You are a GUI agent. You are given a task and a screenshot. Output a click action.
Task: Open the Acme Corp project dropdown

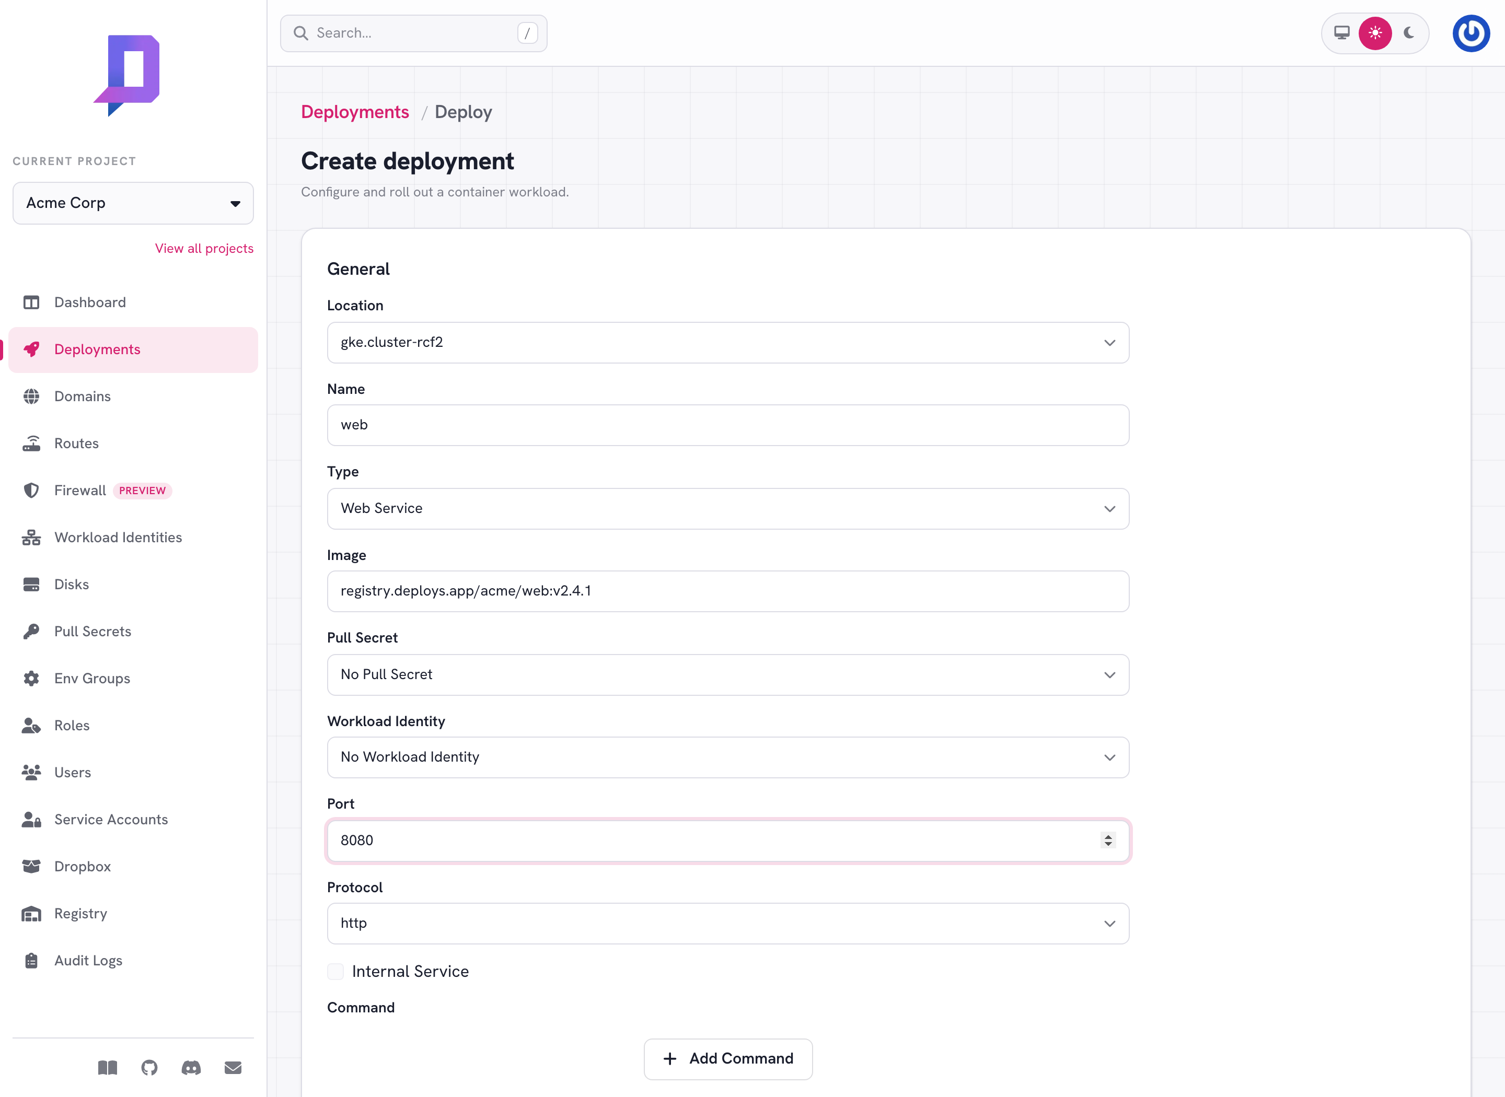tap(133, 203)
